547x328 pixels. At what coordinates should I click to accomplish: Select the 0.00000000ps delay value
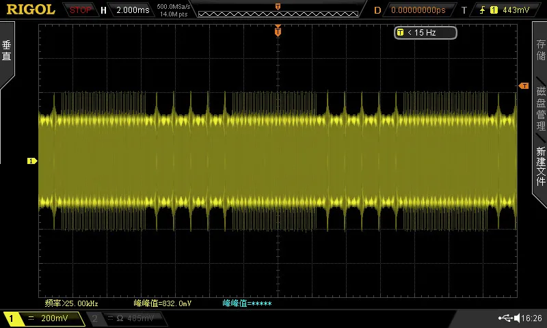418,10
